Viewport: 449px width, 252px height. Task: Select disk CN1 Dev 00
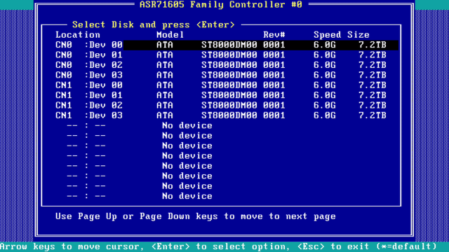click(221, 85)
